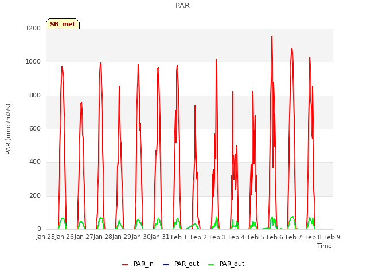Click the Feb 3 x-axis tick label
Viewport: 367px width, 275px height.
tap(217, 237)
